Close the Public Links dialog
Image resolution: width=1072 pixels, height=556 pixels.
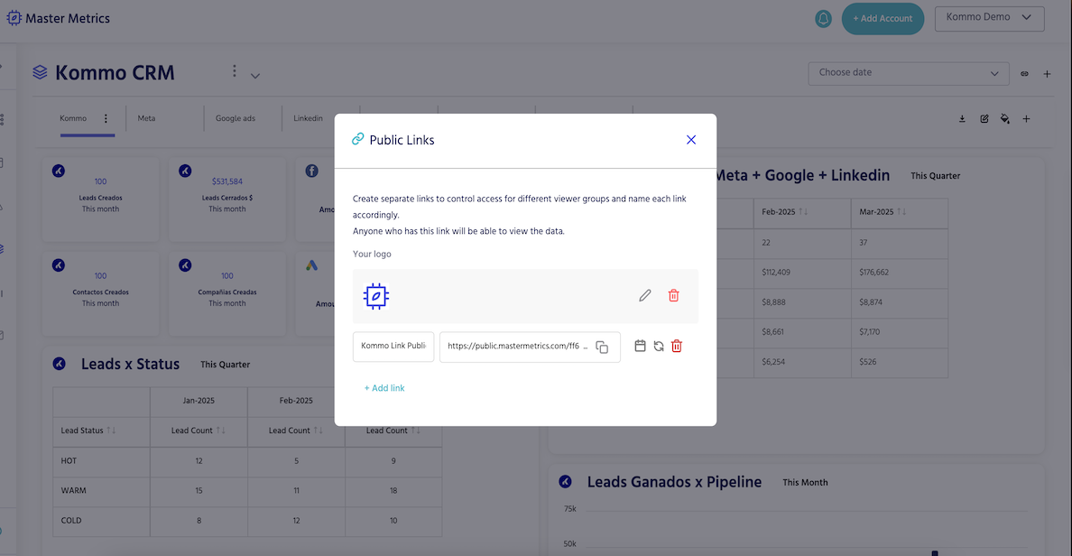691,139
